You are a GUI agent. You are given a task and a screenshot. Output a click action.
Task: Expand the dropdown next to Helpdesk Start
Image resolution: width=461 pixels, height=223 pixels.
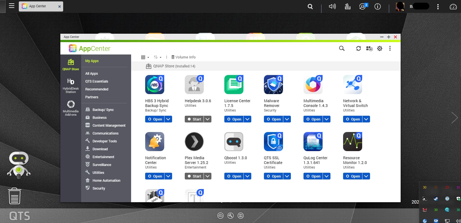pyautogui.click(x=208, y=119)
